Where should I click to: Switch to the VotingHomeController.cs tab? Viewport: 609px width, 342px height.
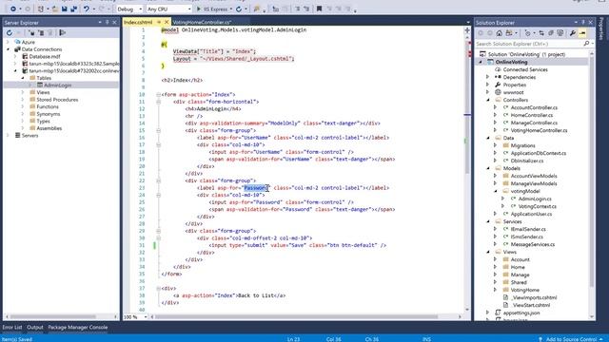(202, 23)
